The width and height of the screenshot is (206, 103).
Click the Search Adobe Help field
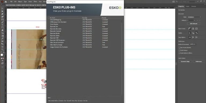coord(187,2)
